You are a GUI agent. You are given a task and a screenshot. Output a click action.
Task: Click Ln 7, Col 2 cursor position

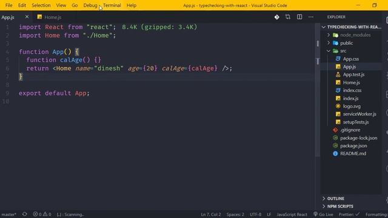tap(211, 214)
